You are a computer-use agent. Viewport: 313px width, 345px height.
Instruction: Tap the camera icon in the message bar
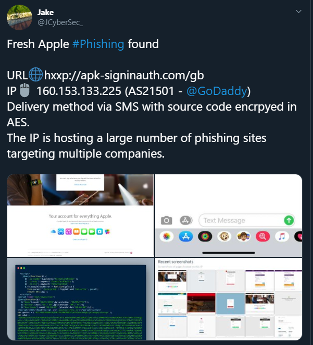pos(166,220)
